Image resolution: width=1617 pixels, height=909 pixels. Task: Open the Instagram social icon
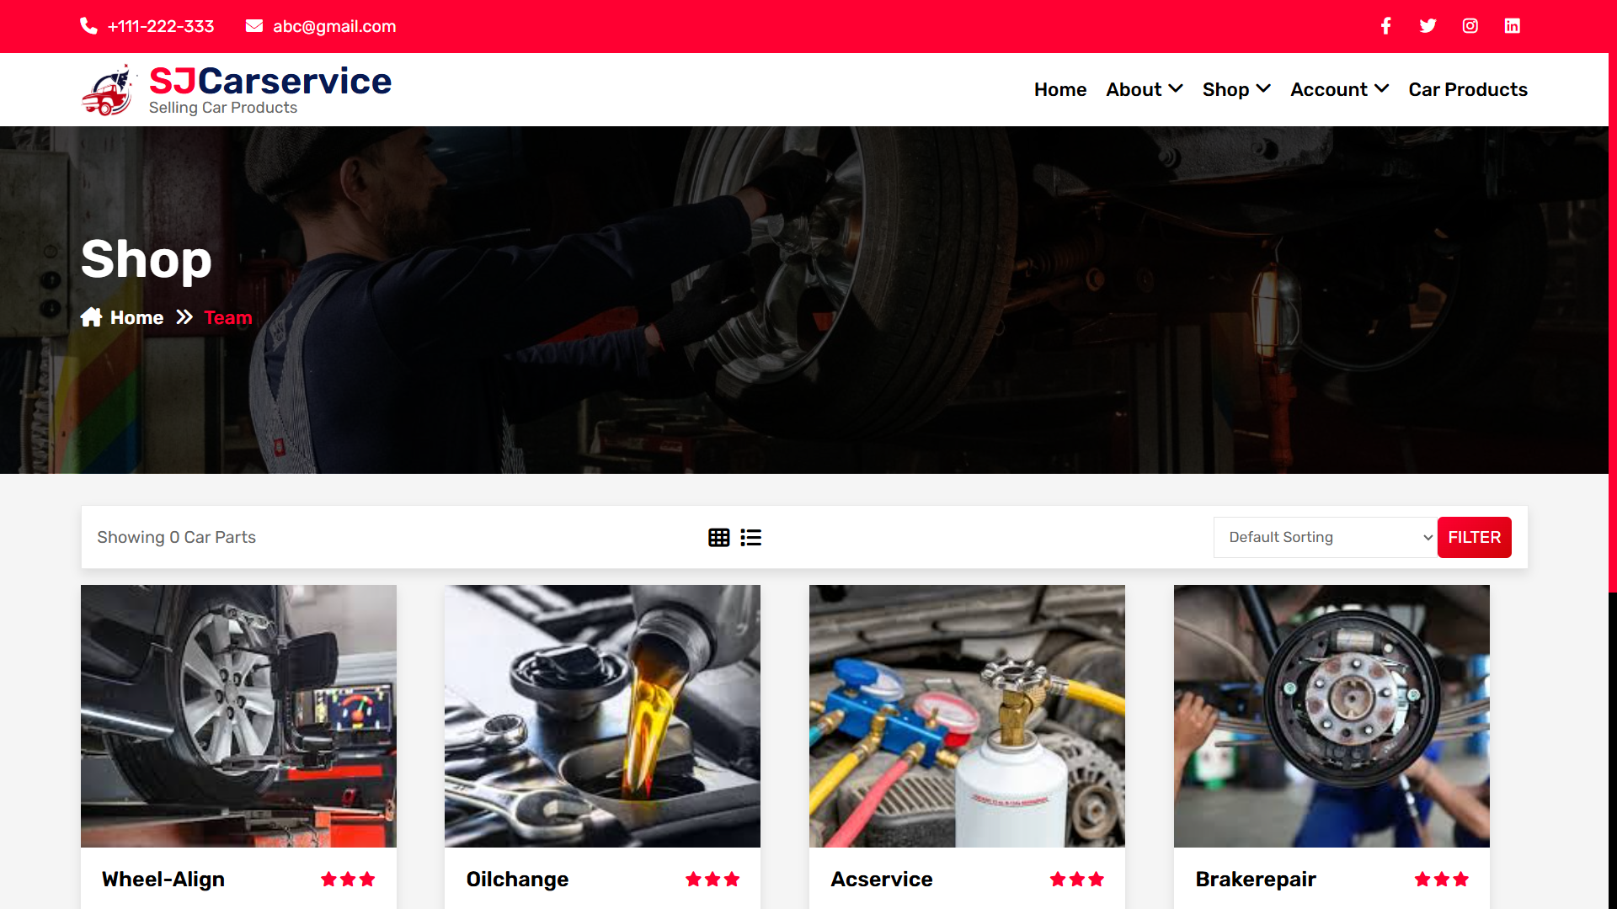pos(1470,26)
